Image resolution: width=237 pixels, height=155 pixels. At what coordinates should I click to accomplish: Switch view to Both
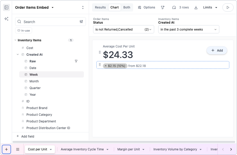point(127,7)
